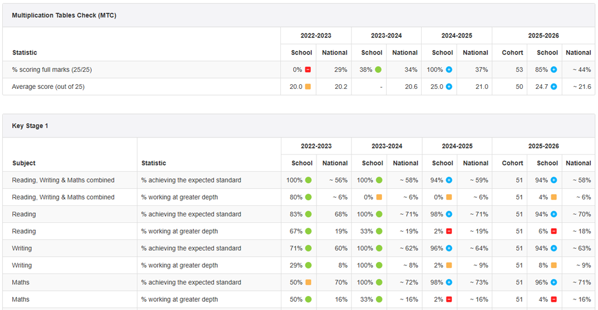
Task: Click orange square beside Maths 50% expected standard
Action: (x=308, y=283)
